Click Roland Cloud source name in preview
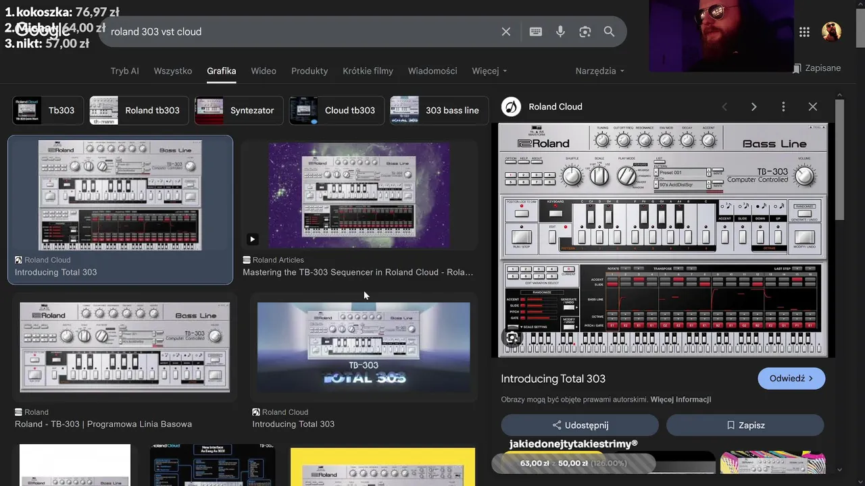This screenshot has height=486, width=865. (555, 107)
